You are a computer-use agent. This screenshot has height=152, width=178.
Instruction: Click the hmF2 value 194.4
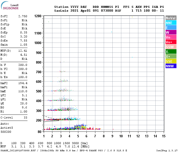tap(23, 83)
